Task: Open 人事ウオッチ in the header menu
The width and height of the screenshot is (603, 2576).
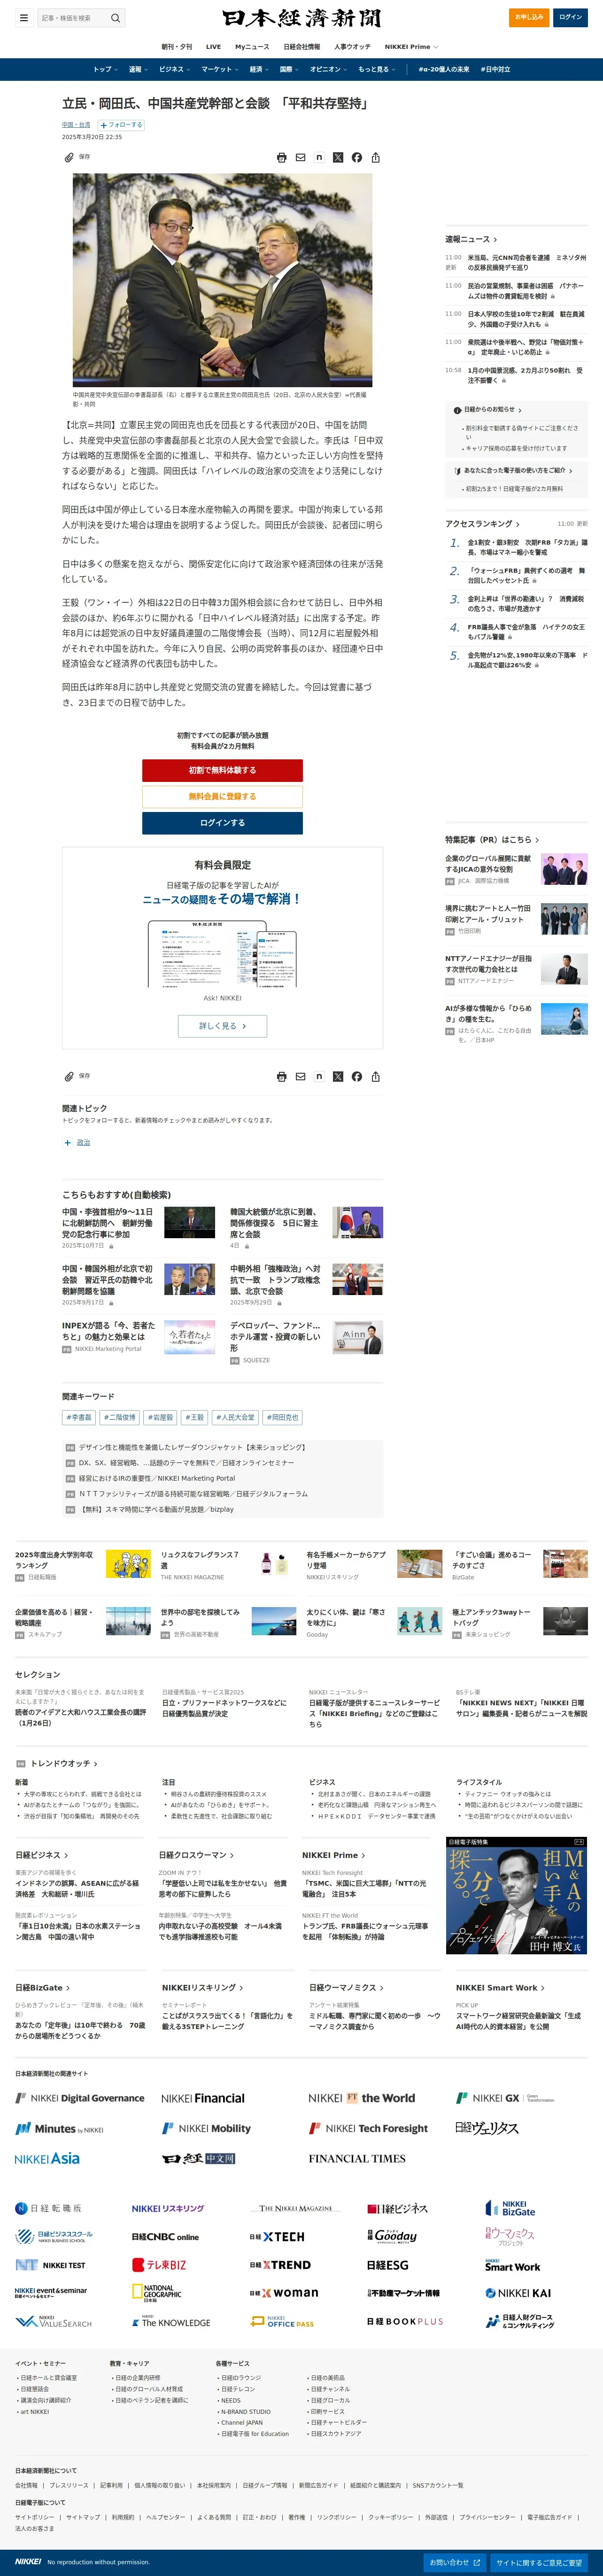Action: tap(352, 47)
